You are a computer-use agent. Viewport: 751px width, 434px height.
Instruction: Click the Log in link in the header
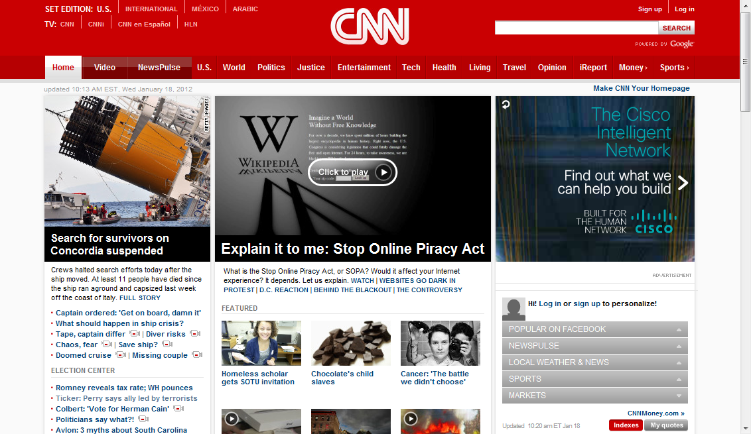(x=685, y=9)
